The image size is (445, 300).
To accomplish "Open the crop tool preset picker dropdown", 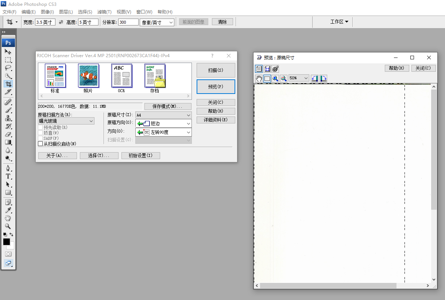I will (16, 22).
